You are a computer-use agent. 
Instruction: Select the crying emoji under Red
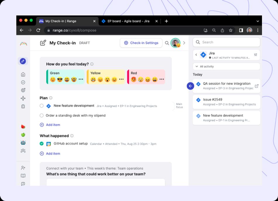tap(140, 80)
